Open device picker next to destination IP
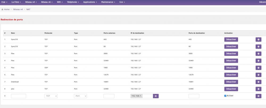This screenshot has width=266, height=108. click(156, 96)
